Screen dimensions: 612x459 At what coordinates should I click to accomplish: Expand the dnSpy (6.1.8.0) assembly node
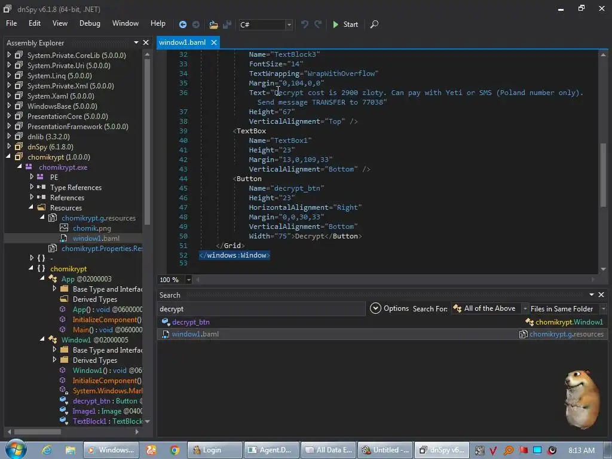(9, 147)
